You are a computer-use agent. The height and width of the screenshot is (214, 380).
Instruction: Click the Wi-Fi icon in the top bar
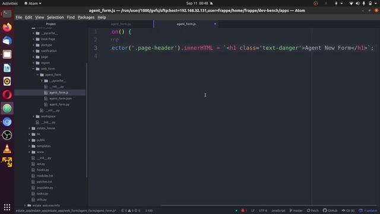coord(351,4)
